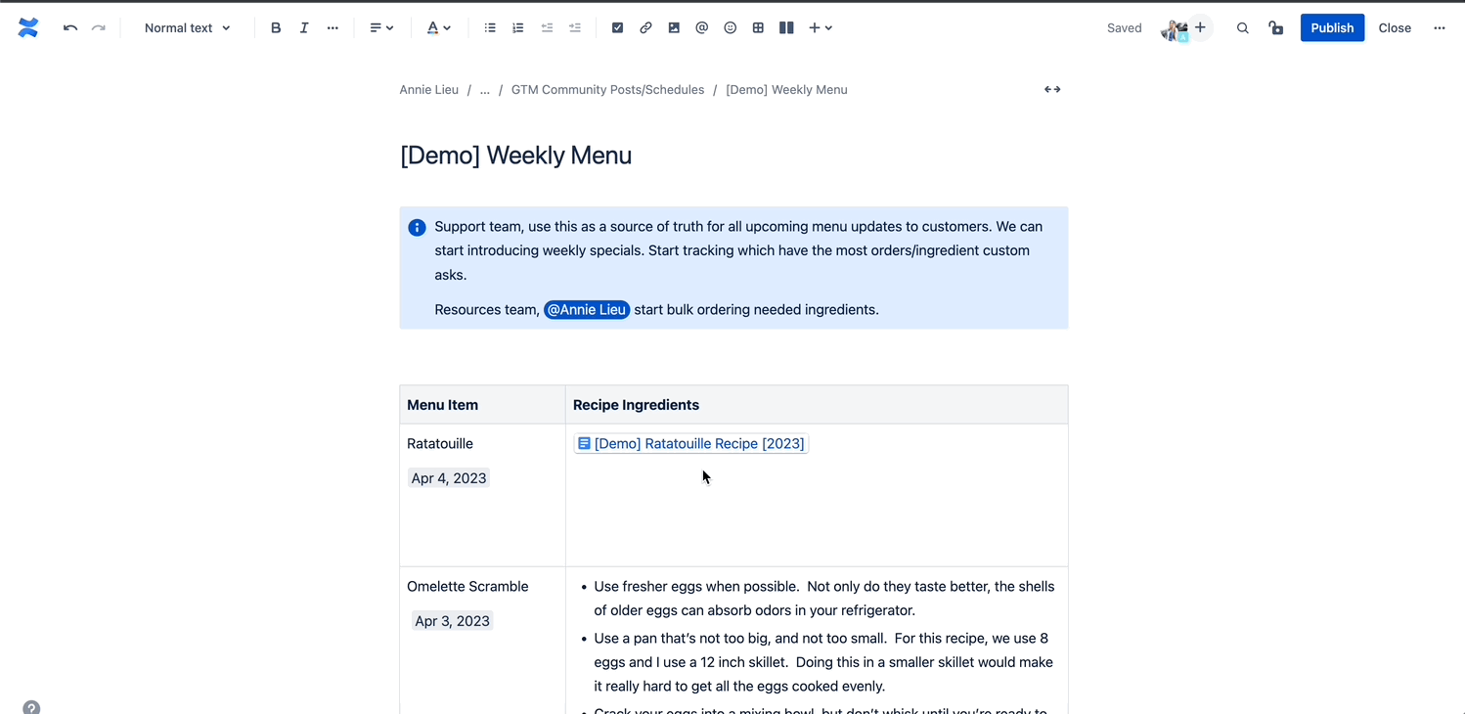Screen dimensions: 1465x714
Task: Insert an action item checkbox
Action: [617, 28]
